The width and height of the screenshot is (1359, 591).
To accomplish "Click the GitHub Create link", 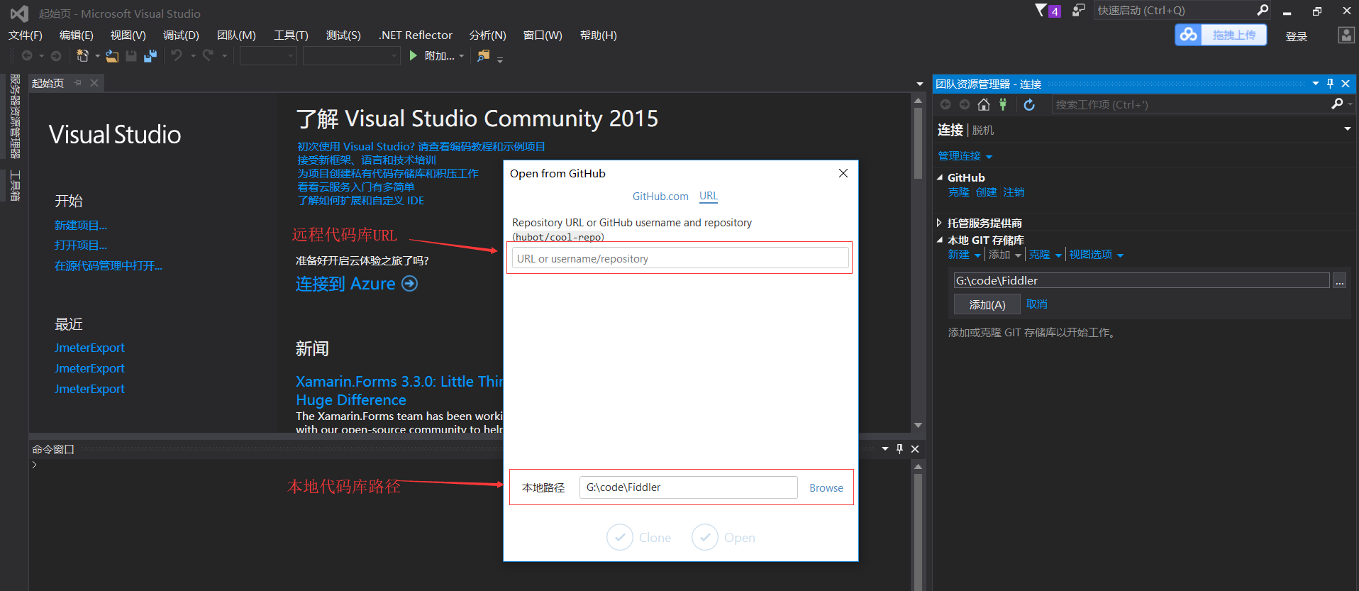I will (986, 192).
